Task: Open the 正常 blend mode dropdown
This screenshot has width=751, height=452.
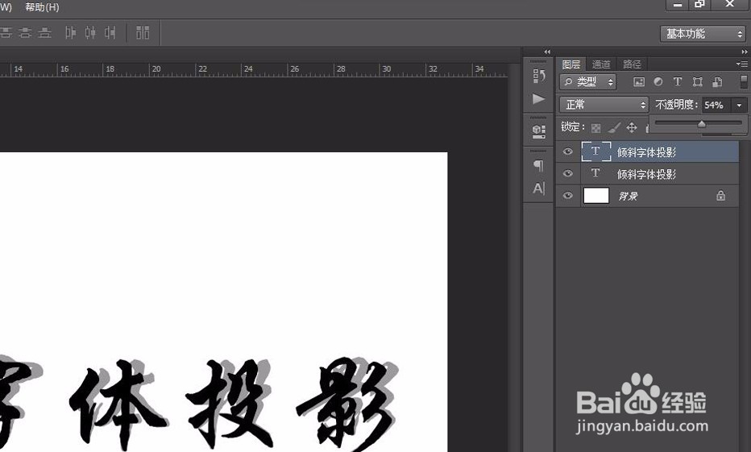Action: coord(604,105)
